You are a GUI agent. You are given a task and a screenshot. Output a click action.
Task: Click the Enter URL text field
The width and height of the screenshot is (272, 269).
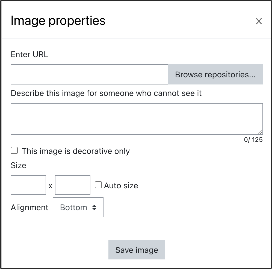(89, 74)
